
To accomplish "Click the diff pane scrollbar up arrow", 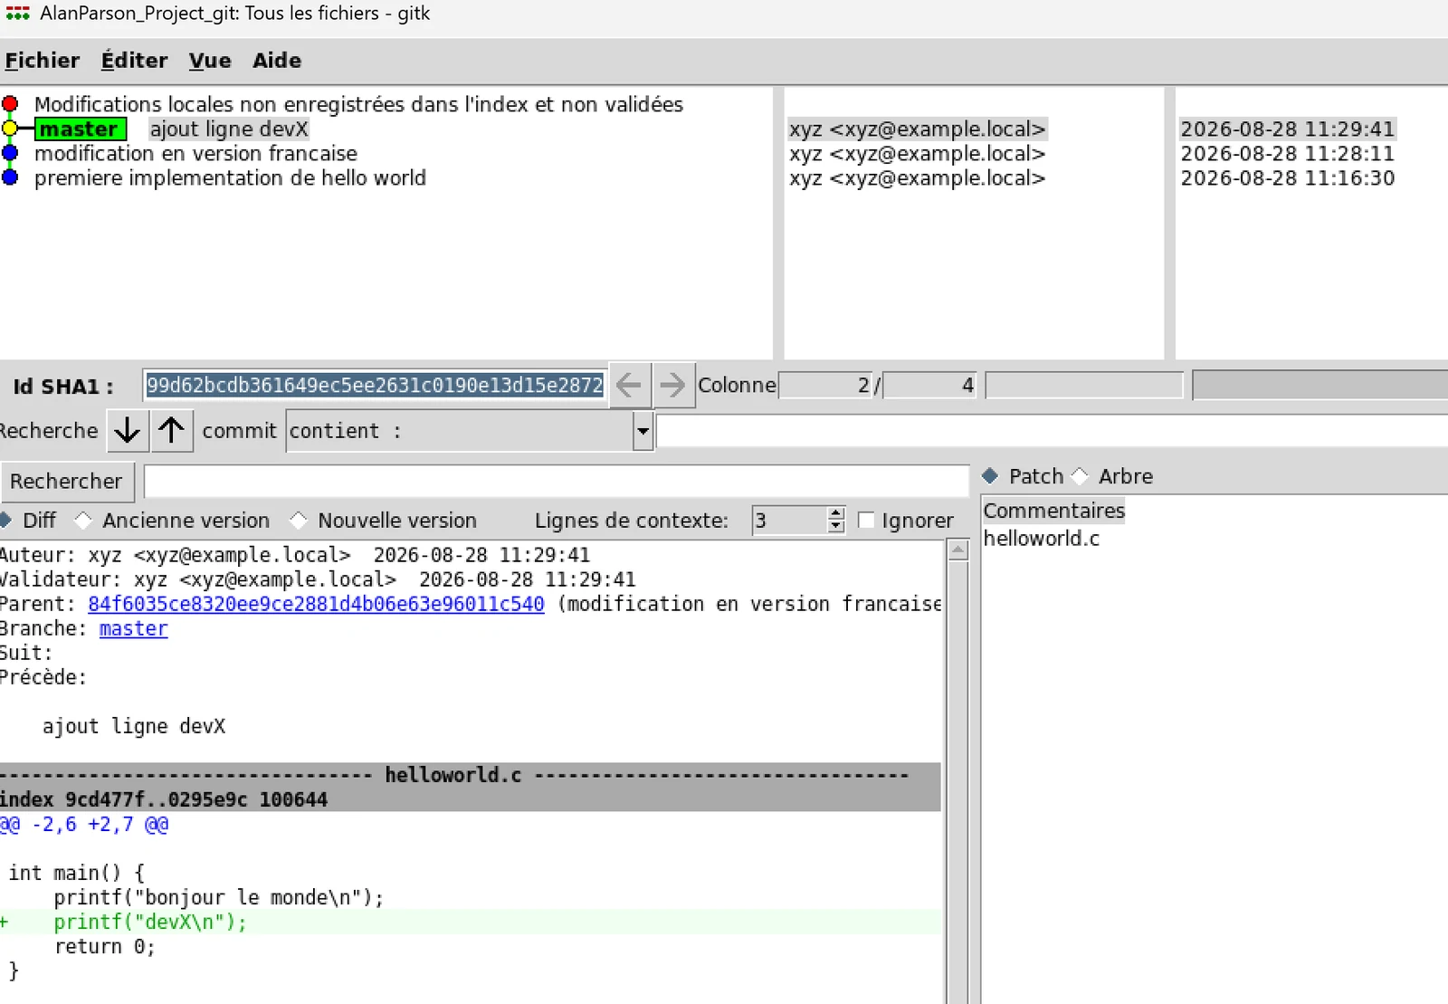I will (x=957, y=550).
